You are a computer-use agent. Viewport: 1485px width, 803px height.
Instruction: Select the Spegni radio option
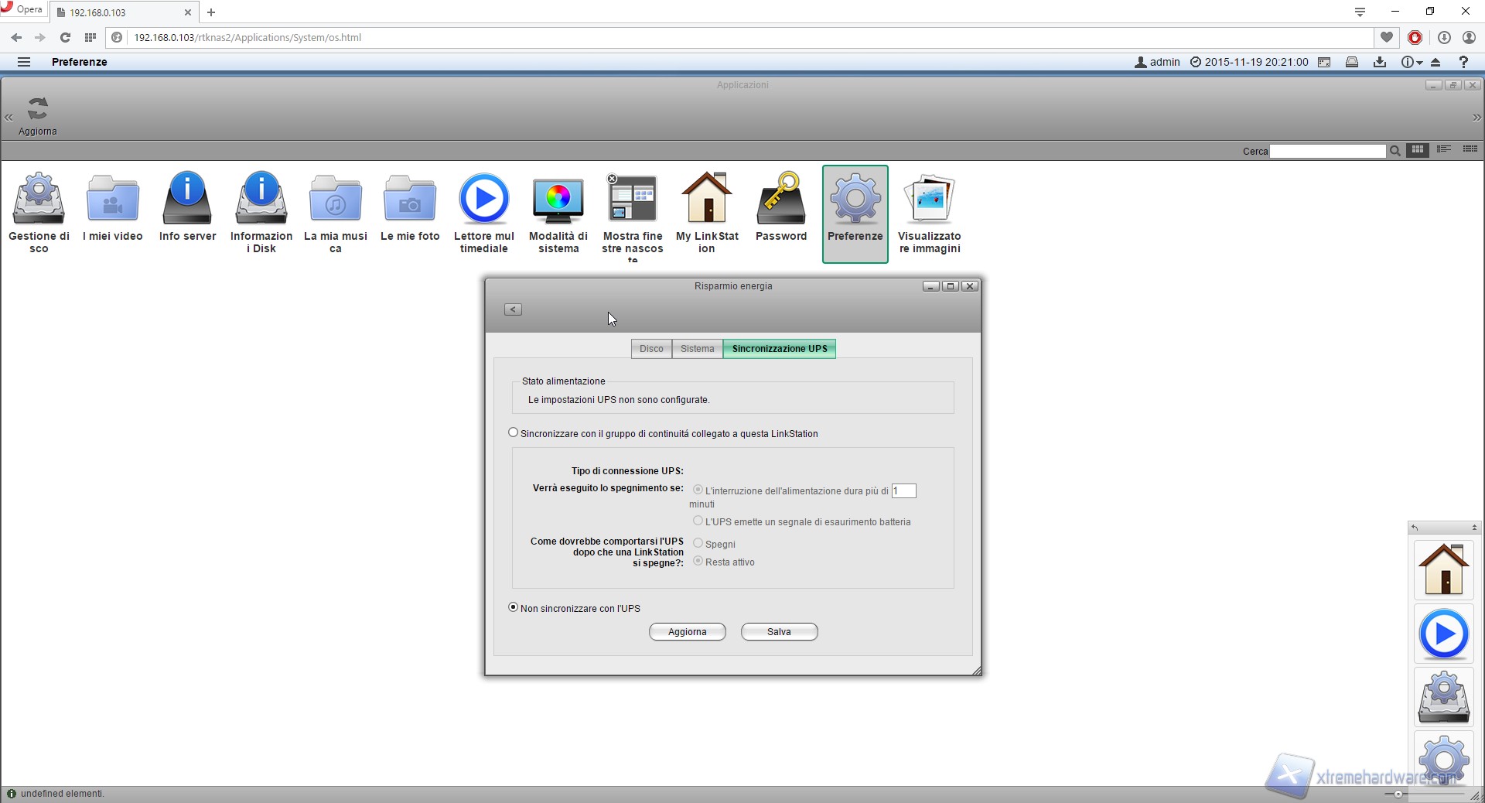coord(698,544)
